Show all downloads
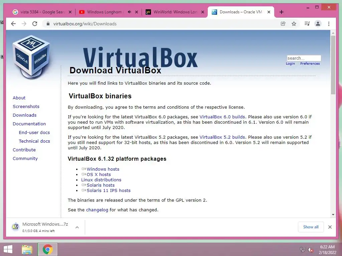This screenshot has height=256, width=342. (311, 227)
